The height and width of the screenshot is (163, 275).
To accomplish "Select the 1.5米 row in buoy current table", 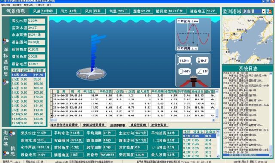I will point(28,75).
